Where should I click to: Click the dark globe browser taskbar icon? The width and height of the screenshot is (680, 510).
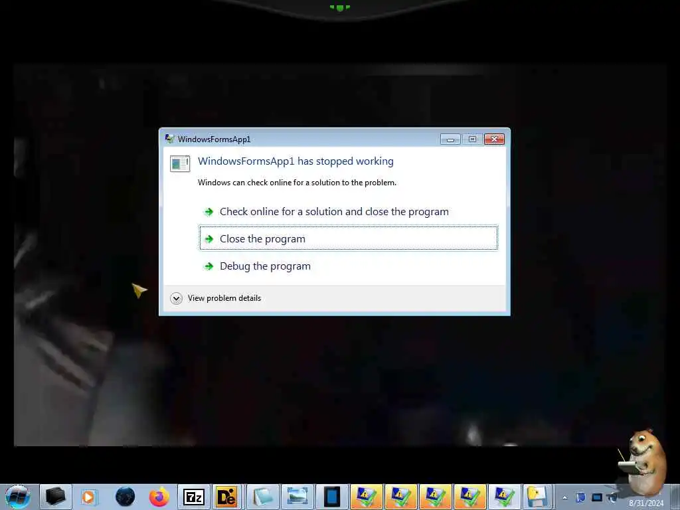click(x=125, y=497)
